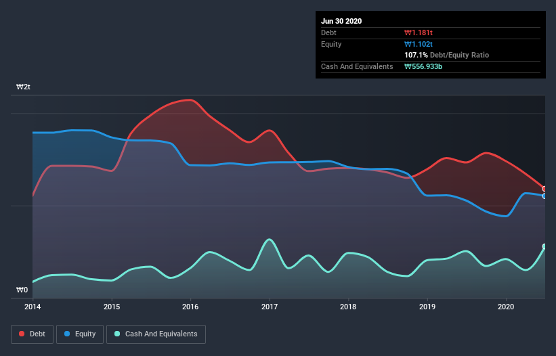Click Cash And Equivalents label in tooltip

(357, 66)
